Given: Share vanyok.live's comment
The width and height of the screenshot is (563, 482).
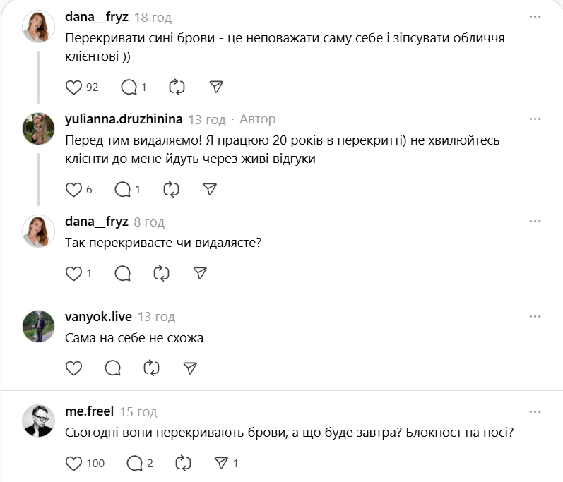Looking at the screenshot, I should pos(190,368).
